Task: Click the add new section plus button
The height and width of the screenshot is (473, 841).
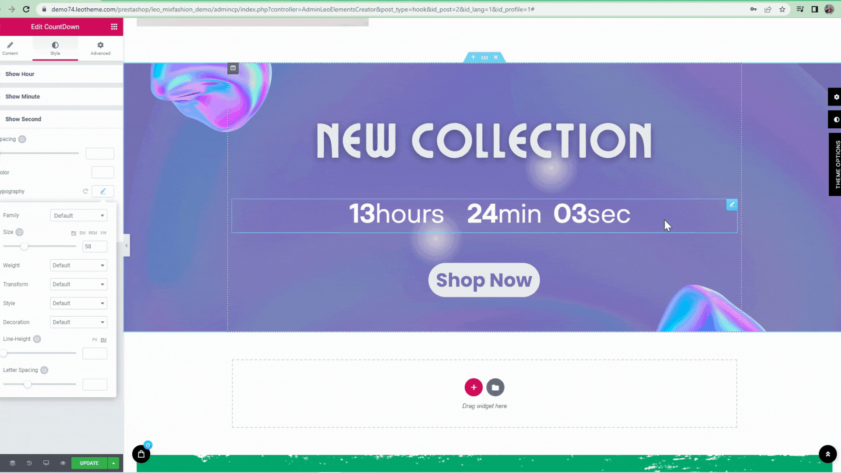Action: click(474, 387)
